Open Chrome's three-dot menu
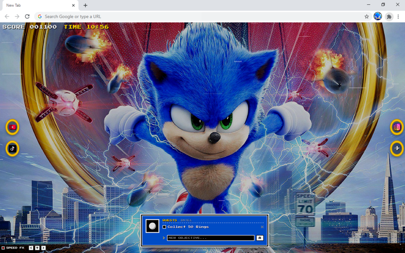This screenshot has height=253, width=405. pyautogui.click(x=398, y=17)
